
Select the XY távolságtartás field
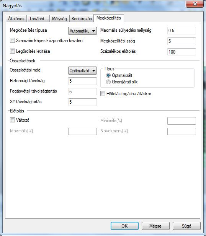(82, 102)
